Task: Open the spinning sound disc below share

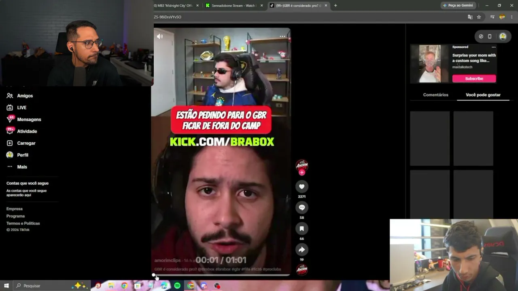Action: coord(302,269)
